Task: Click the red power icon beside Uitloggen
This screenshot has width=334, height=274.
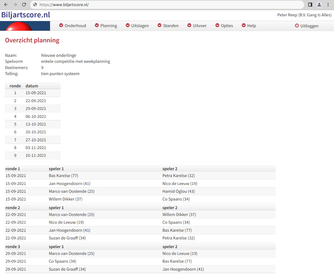Action: point(297,26)
